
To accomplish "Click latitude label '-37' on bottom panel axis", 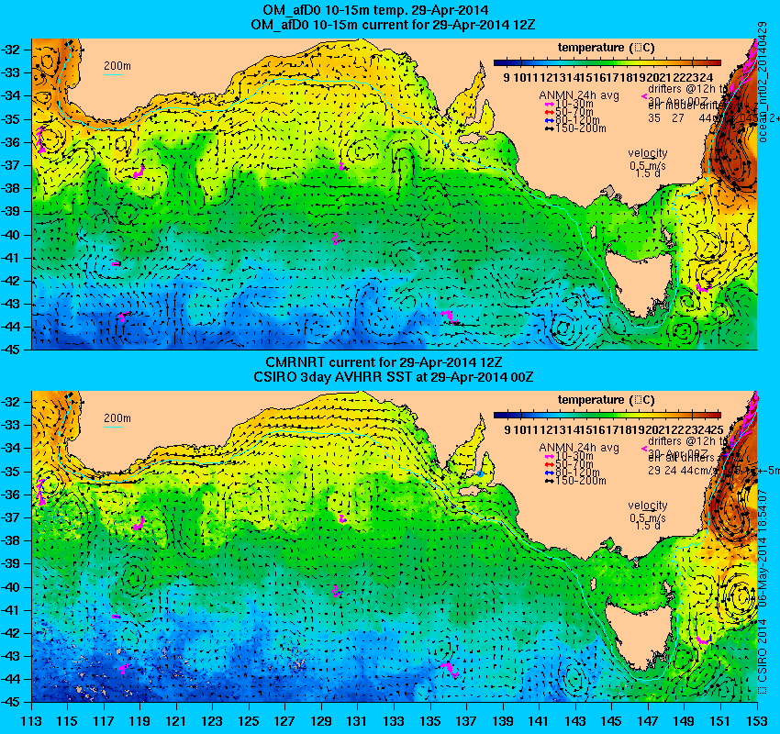I will (x=10, y=517).
